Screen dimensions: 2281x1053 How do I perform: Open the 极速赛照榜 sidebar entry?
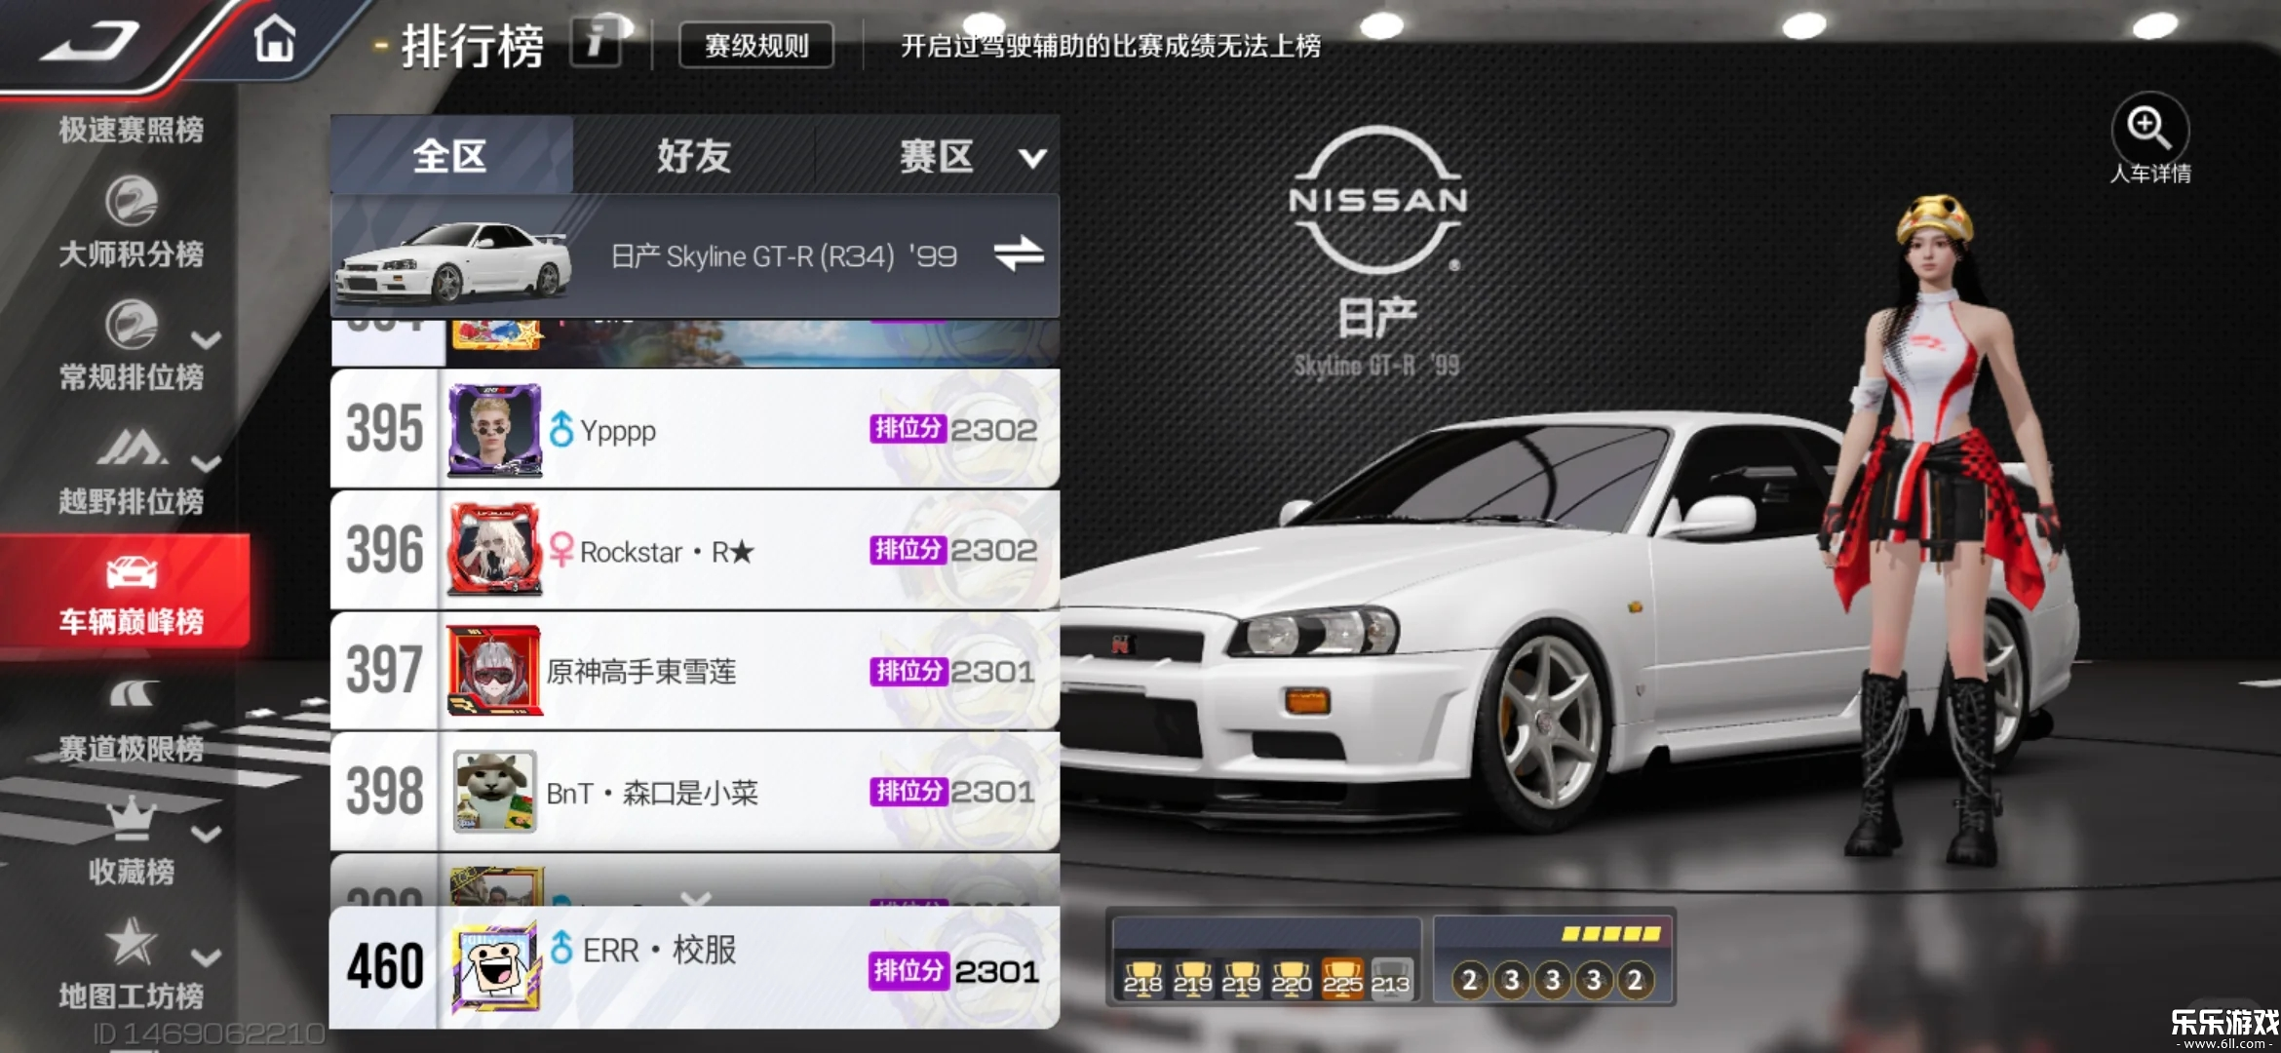coord(132,130)
